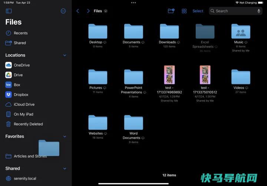Image resolution: width=267 pixels, height=186 pixels.
Task: Tap the Wi-Fi status icon
Action: [237, 3]
